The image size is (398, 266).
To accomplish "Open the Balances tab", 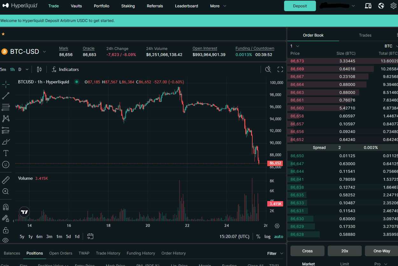I will point(12,253).
